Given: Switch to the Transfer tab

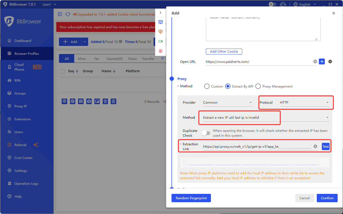Looking at the screenshot, I should pyautogui.click(x=148, y=59).
